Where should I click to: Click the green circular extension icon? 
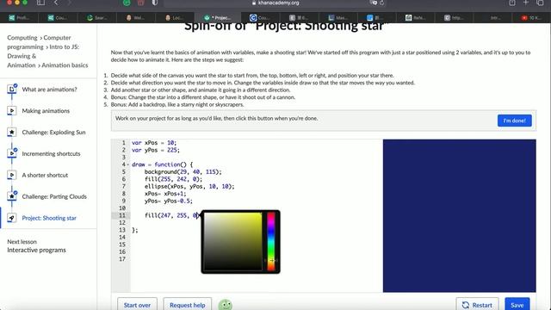127,3
